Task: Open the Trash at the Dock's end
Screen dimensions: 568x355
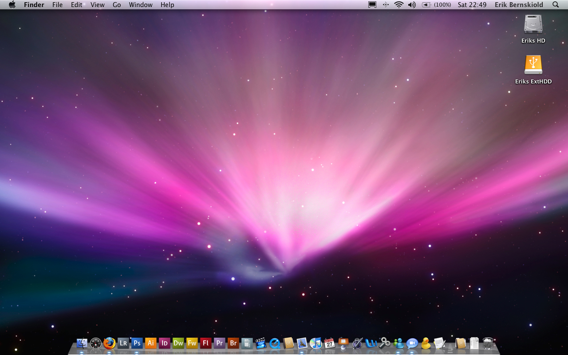Action: coord(488,343)
